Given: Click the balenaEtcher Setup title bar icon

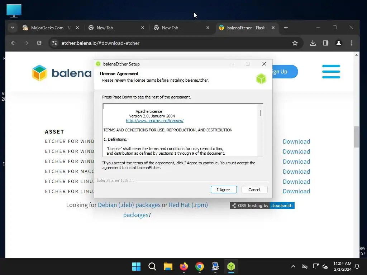Looking at the screenshot, I should tap(98, 64).
